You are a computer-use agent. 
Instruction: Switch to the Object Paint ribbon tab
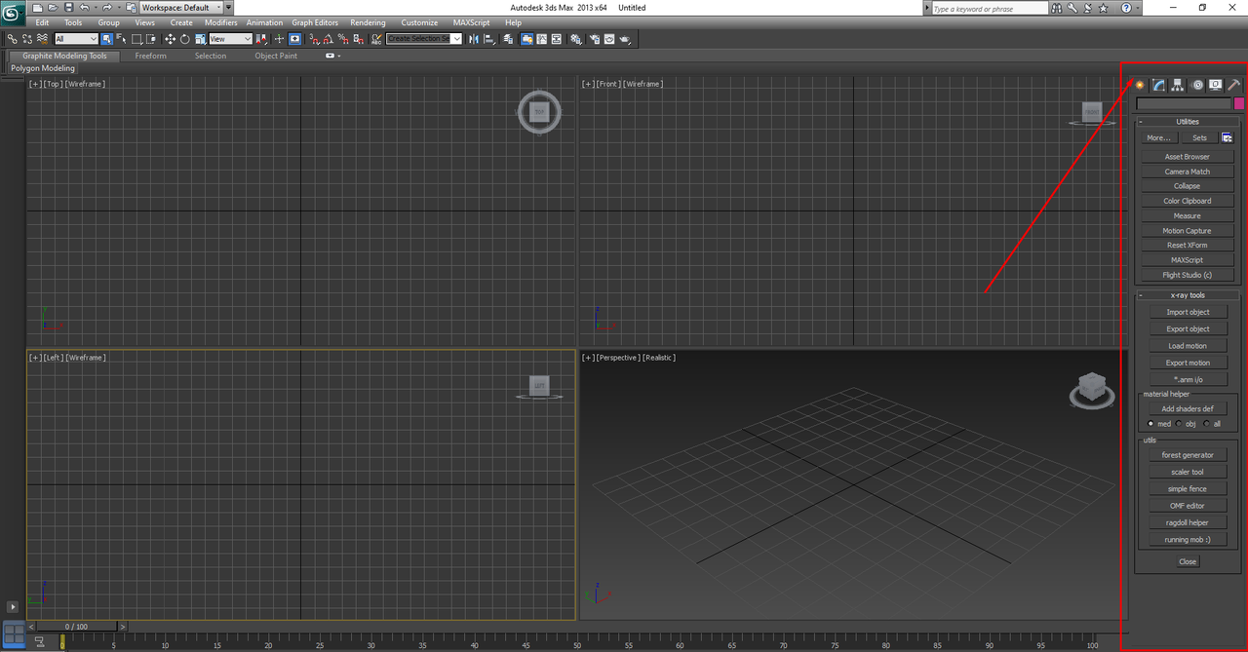click(x=276, y=56)
